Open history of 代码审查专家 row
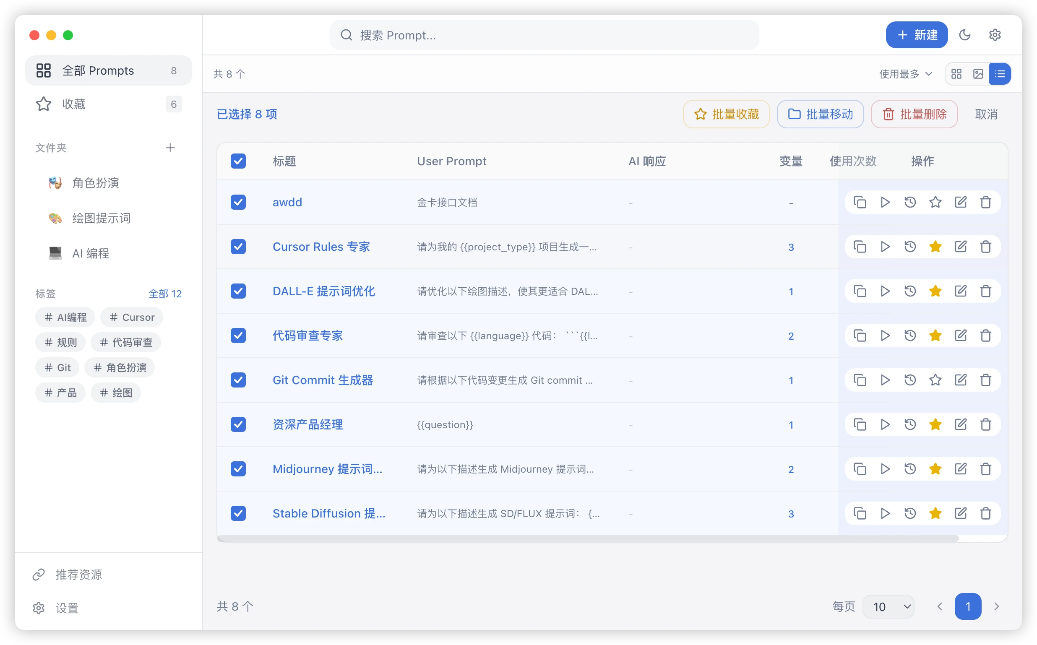1037x645 pixels. (x=910, y=336)
